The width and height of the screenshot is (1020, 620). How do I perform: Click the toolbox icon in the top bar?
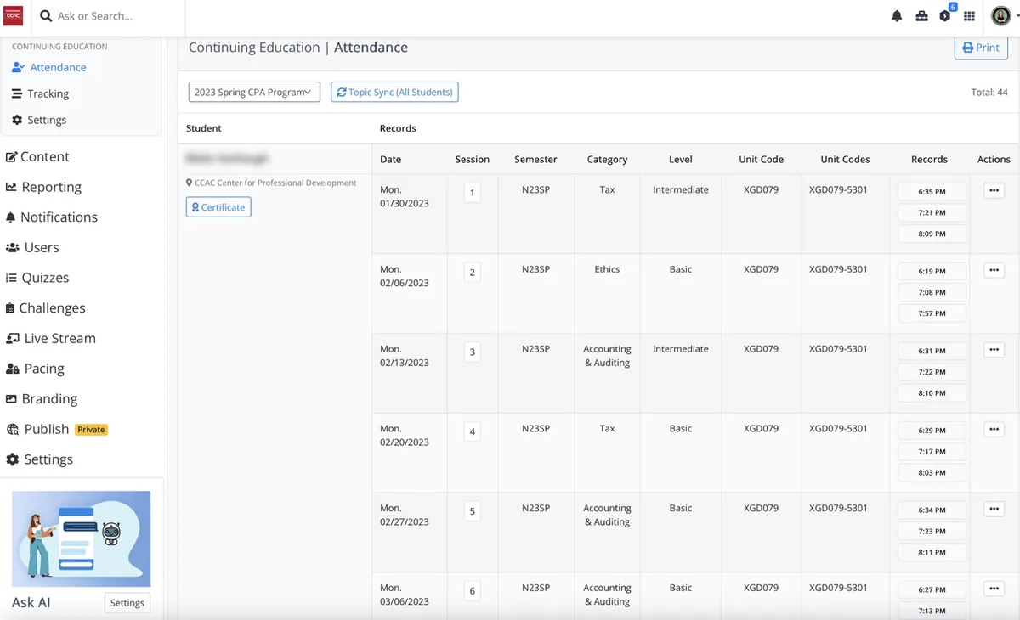[921, 15]
